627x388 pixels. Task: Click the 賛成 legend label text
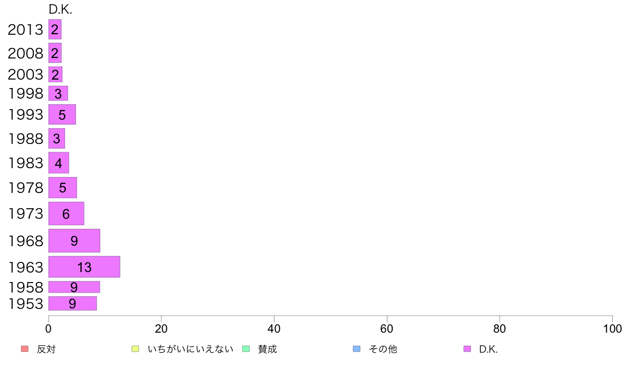[x=267, y=349]
